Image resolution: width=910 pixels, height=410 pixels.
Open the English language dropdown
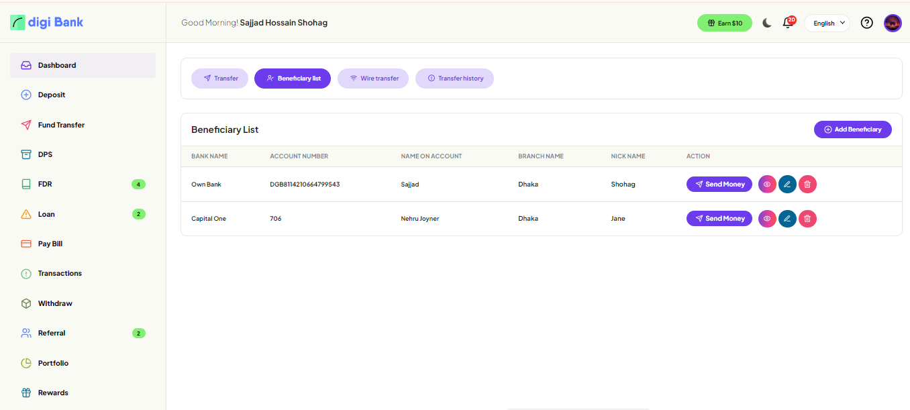click(827, 23)
